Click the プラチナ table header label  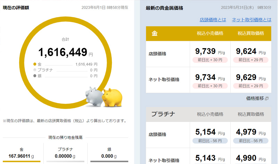click(x=163, y=114)
